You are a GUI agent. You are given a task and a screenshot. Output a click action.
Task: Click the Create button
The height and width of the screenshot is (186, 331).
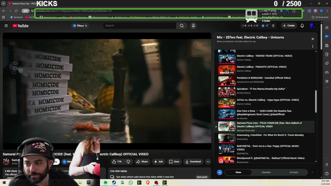(289, 26)
